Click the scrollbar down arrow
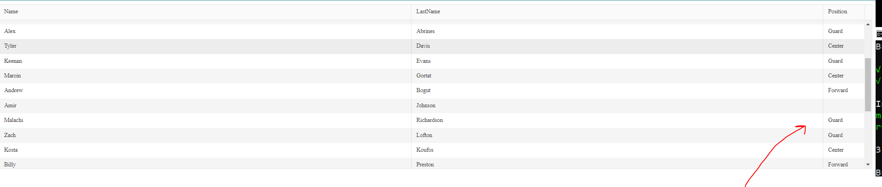 868,165
